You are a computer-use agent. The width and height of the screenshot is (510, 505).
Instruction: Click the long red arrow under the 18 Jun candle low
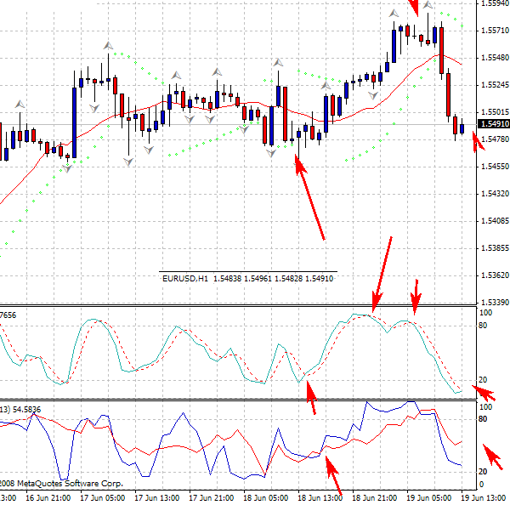point(311,198)
